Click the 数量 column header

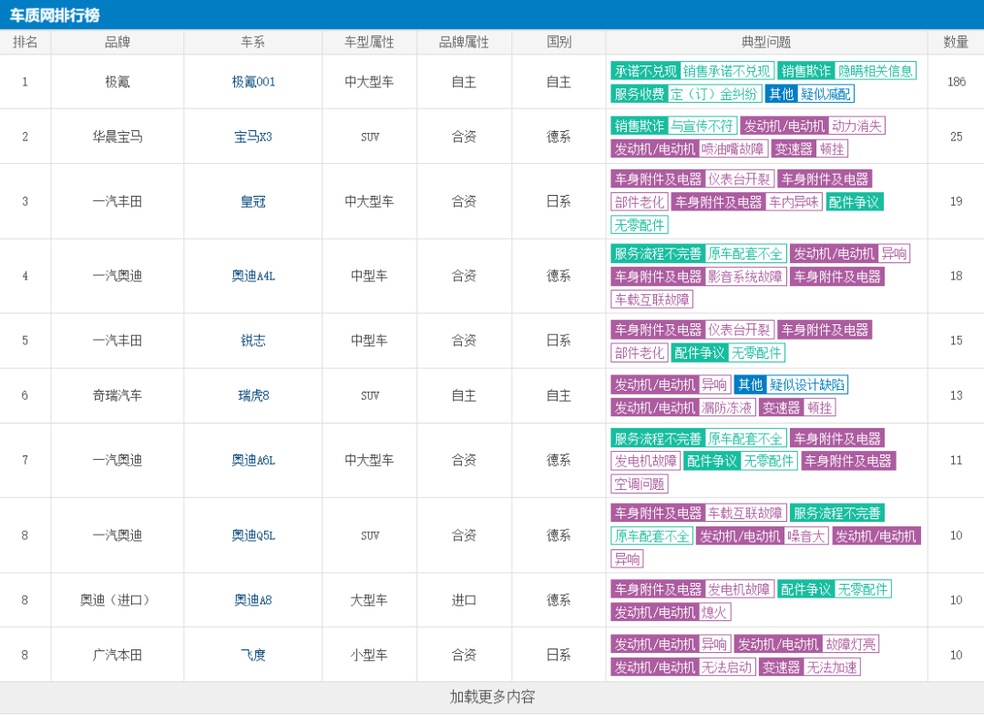click(956, 42)
